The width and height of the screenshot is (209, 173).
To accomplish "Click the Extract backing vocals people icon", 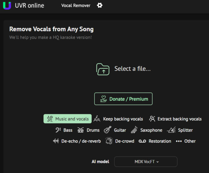I will tap(152, 119).
